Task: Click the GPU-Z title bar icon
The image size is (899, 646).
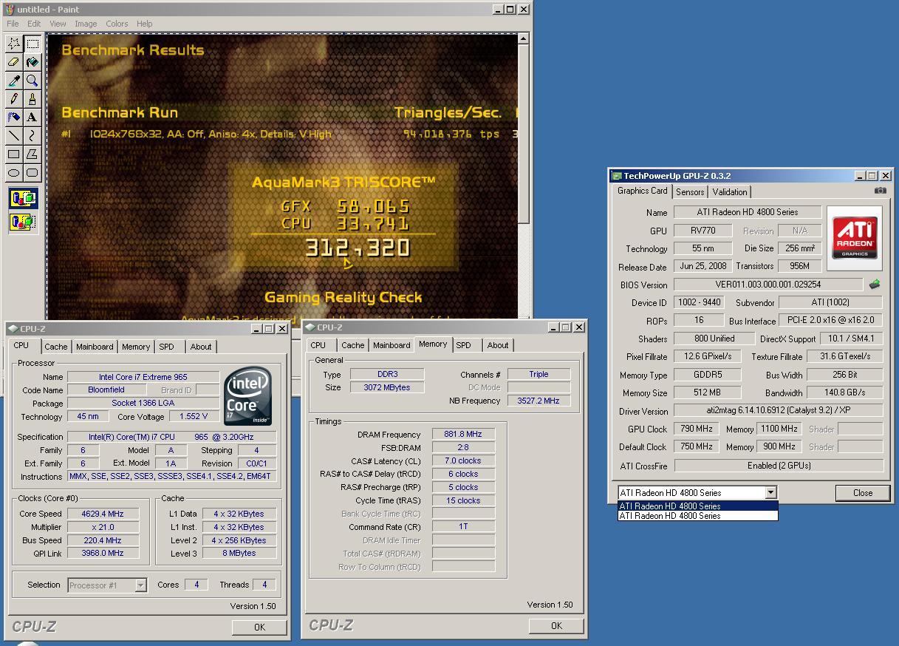Action: click(x=617, y=176)
